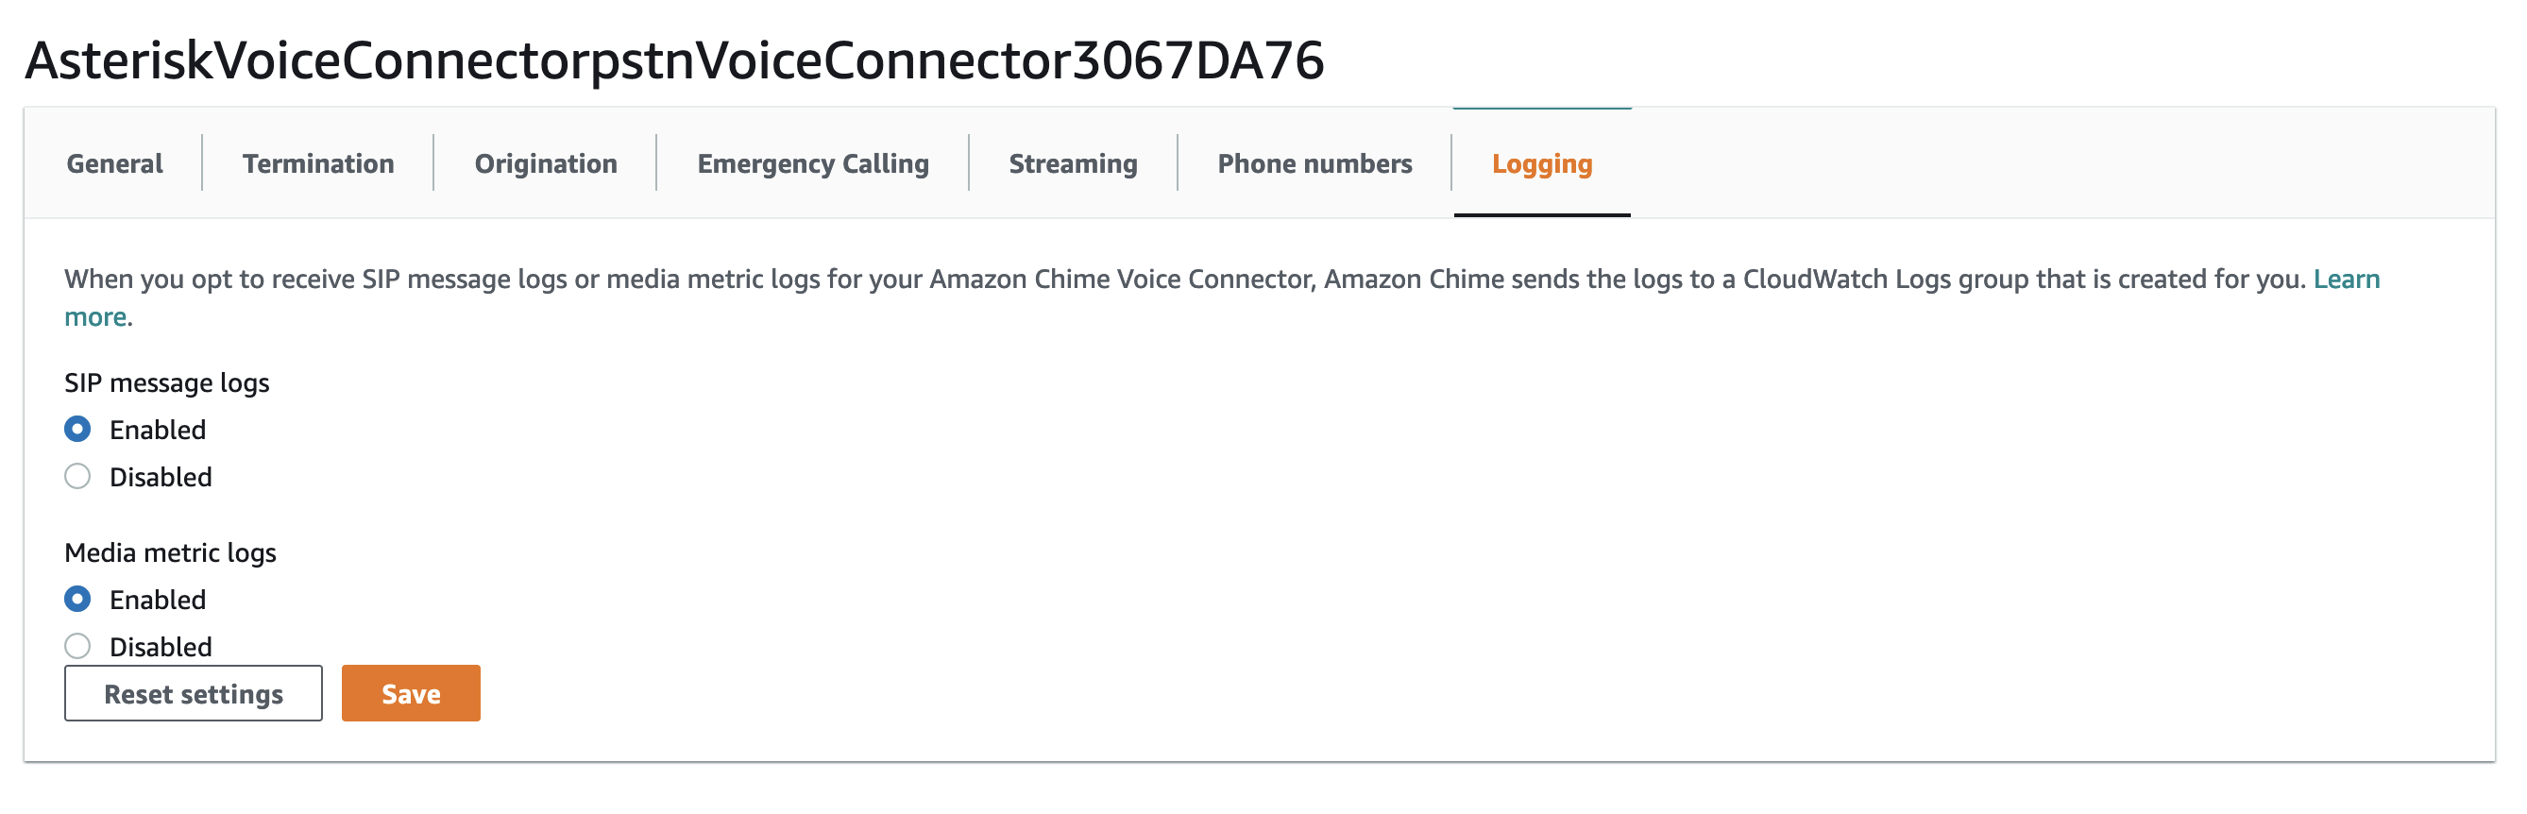The width and height of the screenshot is (2527, 814).
Task: Switch to the Streaming tab
Action: (1072, 163)
